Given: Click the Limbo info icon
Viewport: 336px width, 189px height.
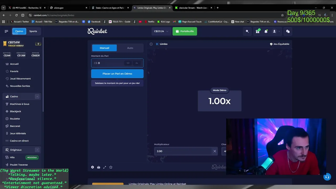Looking at the screenshot, I should [x=151, y=44].
